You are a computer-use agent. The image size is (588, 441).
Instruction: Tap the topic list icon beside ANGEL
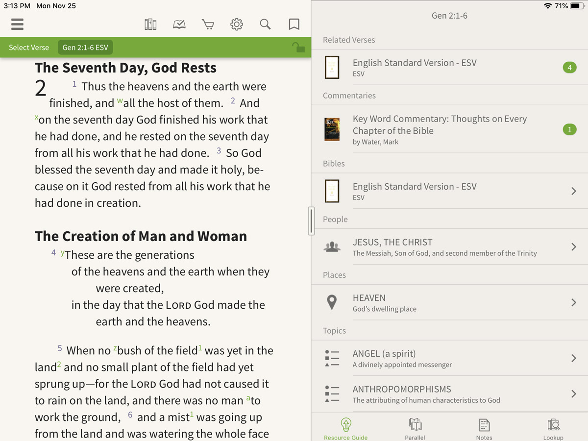tap(332, 358)
